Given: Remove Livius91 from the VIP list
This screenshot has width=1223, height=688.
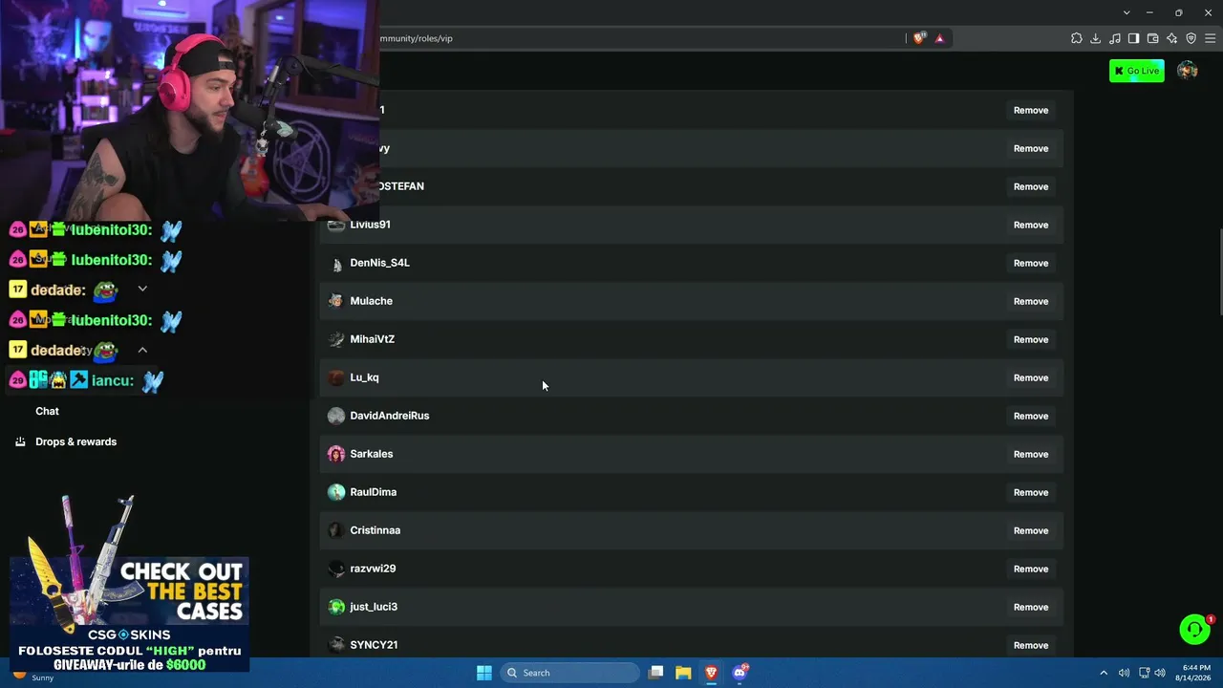Looking at the screenshot, I should click(x=1031, y=225).
